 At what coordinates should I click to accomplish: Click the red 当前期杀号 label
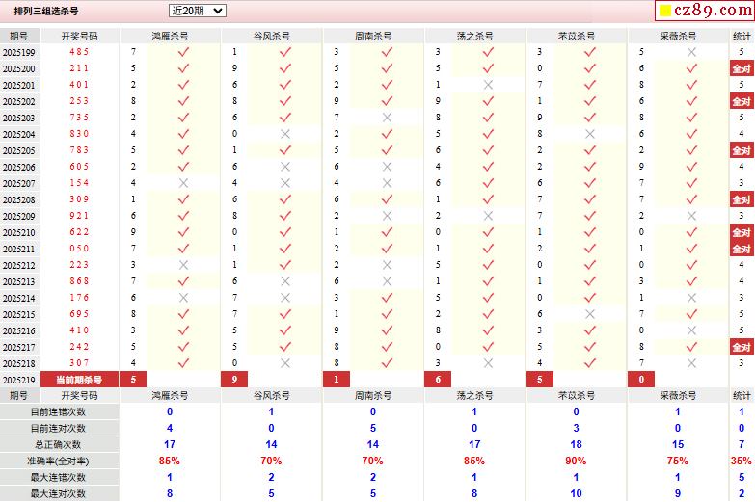coord(79,380)
